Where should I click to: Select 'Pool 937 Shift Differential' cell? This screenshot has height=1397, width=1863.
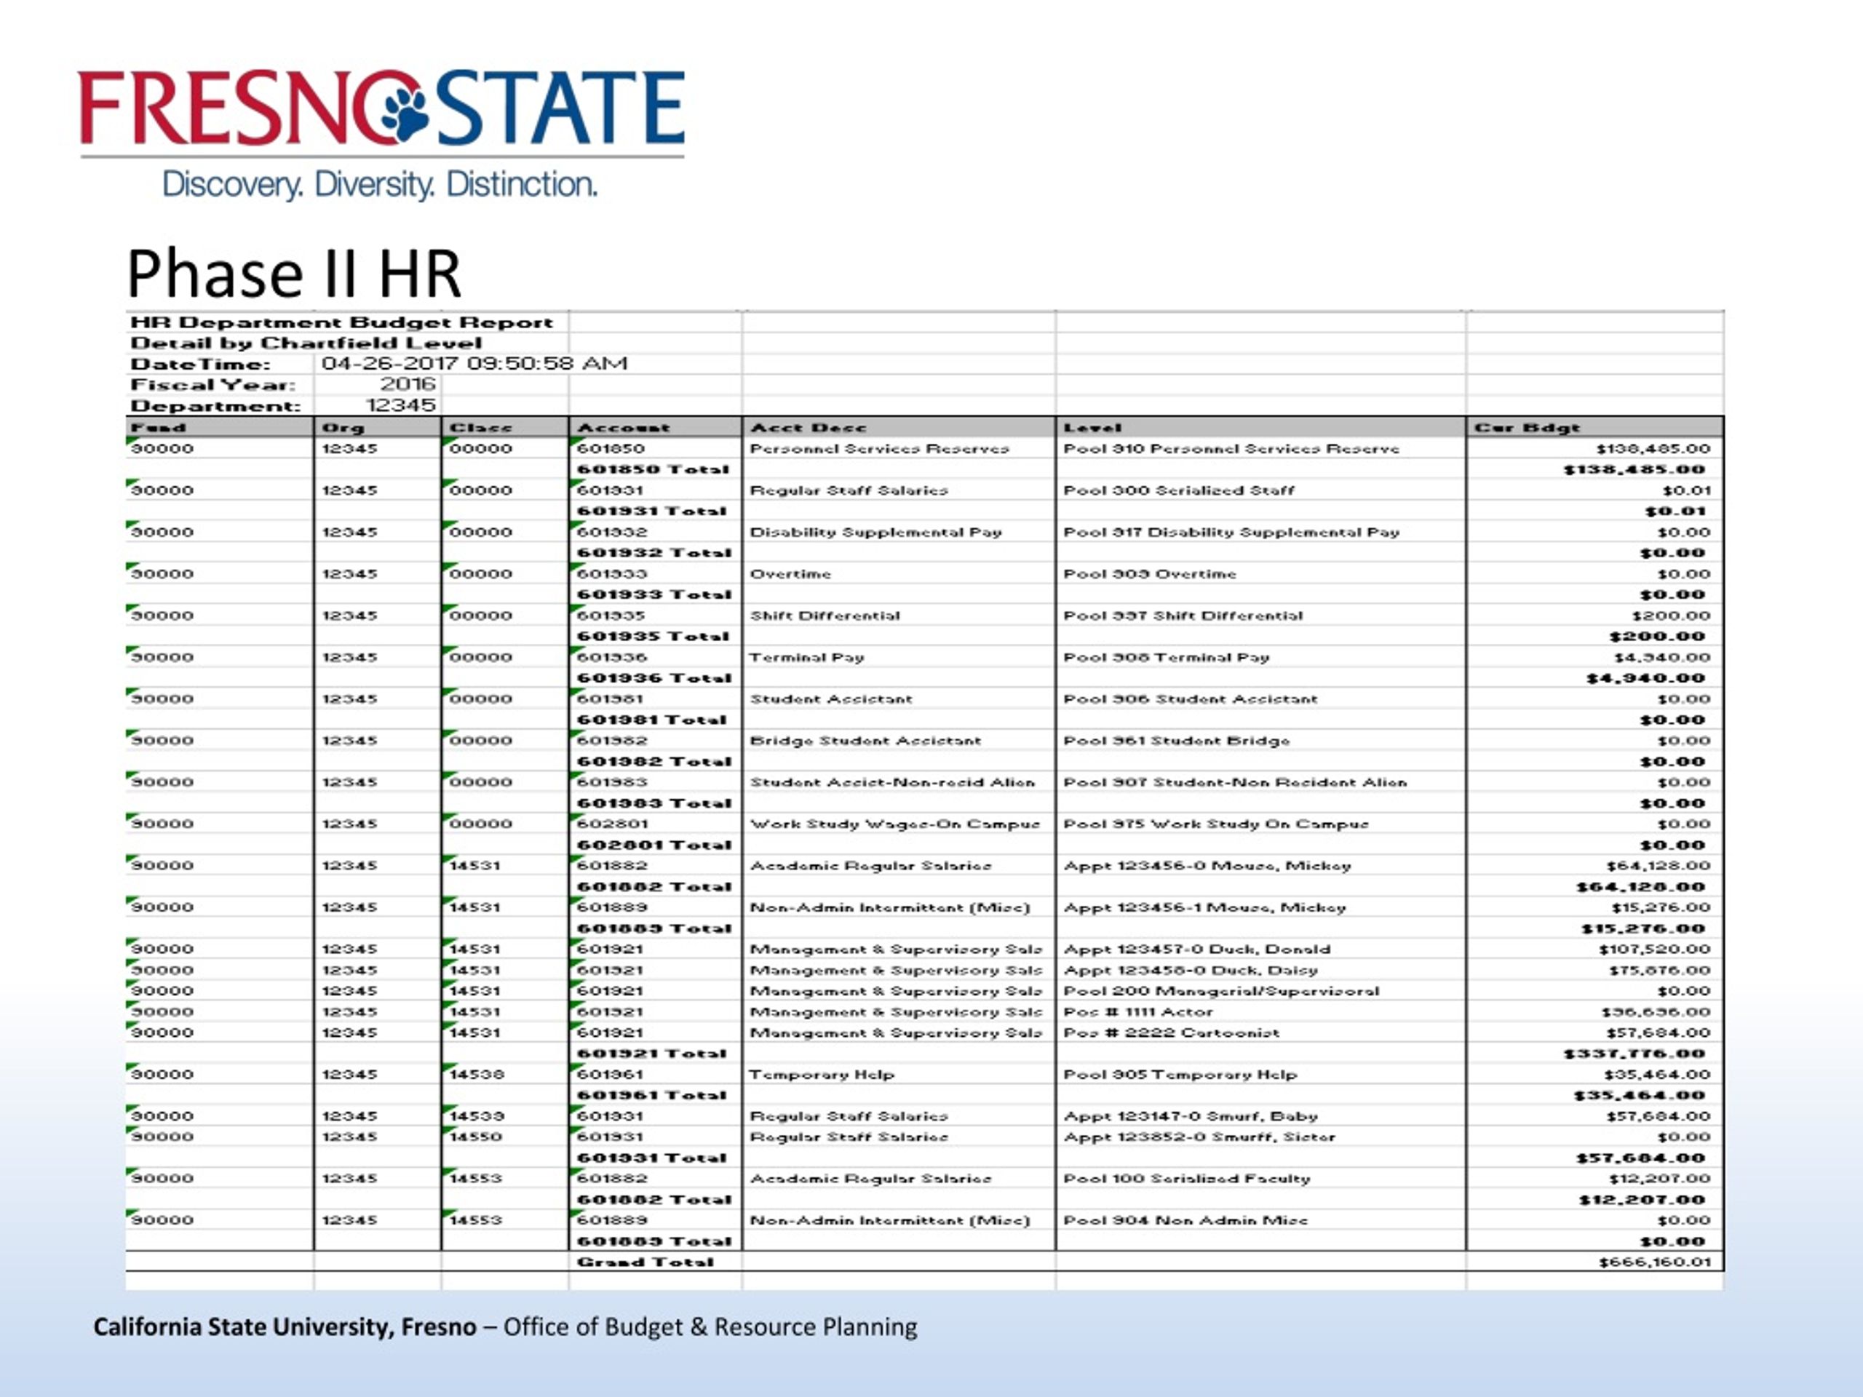(x=1261, y=616)
